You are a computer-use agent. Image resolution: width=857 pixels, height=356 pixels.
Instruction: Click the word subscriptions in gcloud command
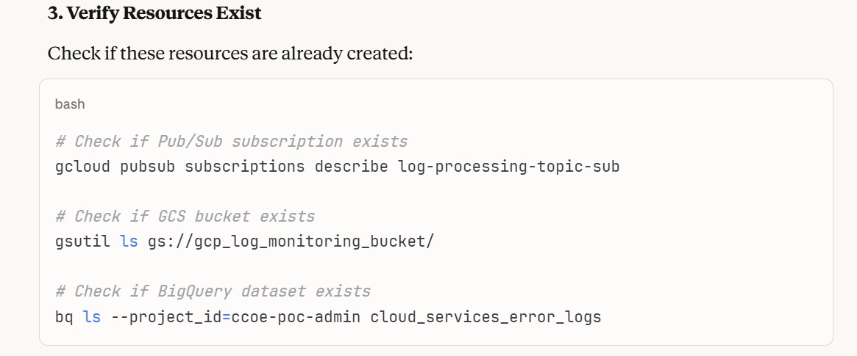(x=244, y=167)
